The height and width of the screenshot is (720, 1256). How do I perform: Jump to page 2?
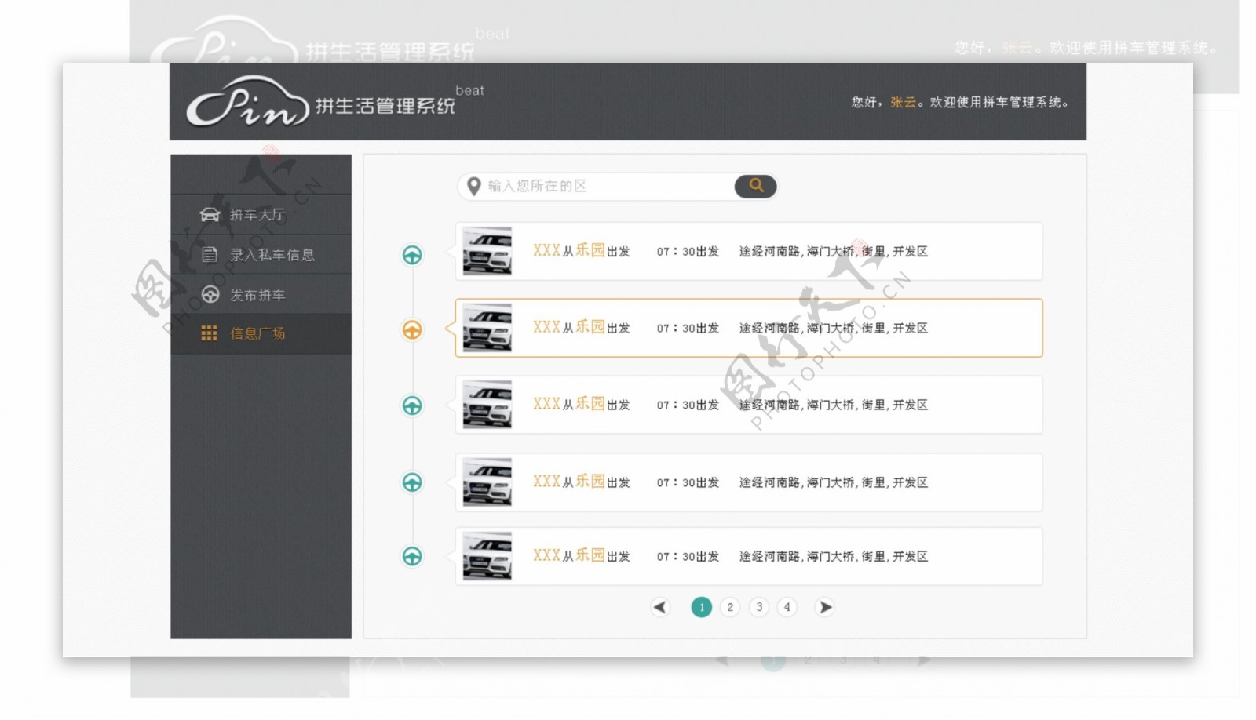click(x=730, y=607)
